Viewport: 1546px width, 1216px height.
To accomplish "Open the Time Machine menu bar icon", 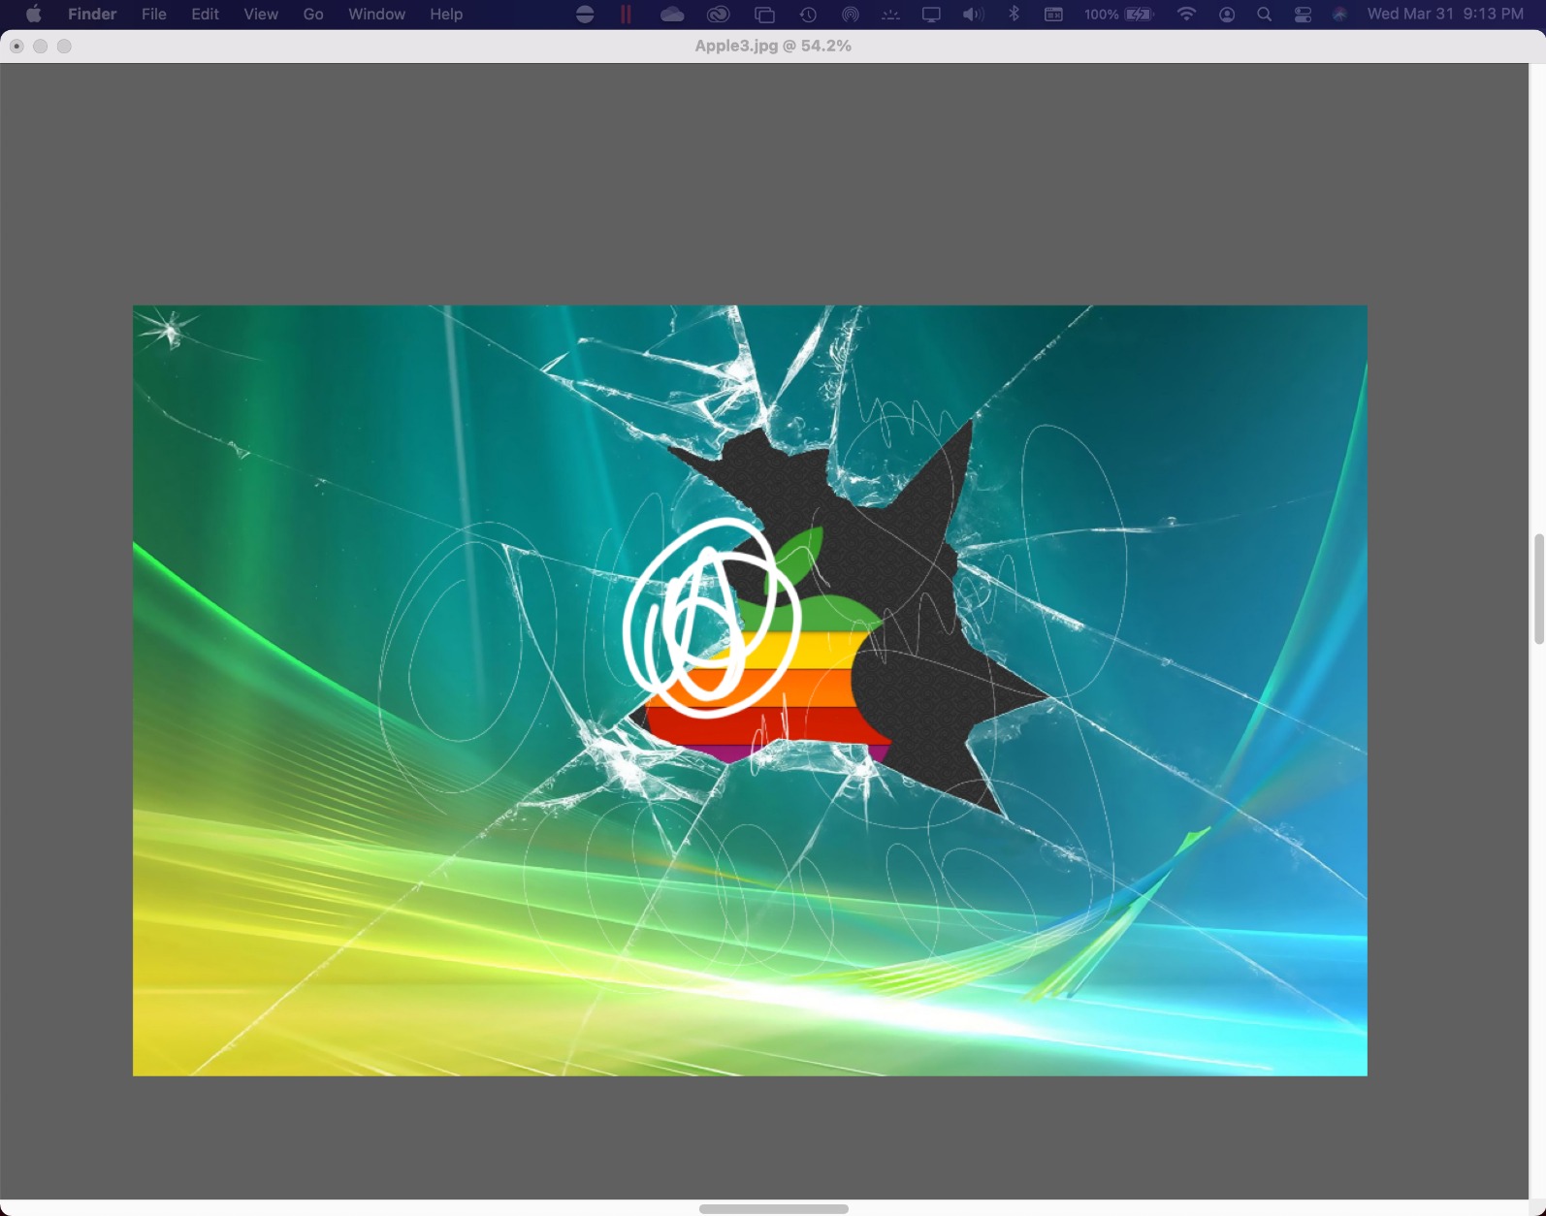I will tap(808, 15).
